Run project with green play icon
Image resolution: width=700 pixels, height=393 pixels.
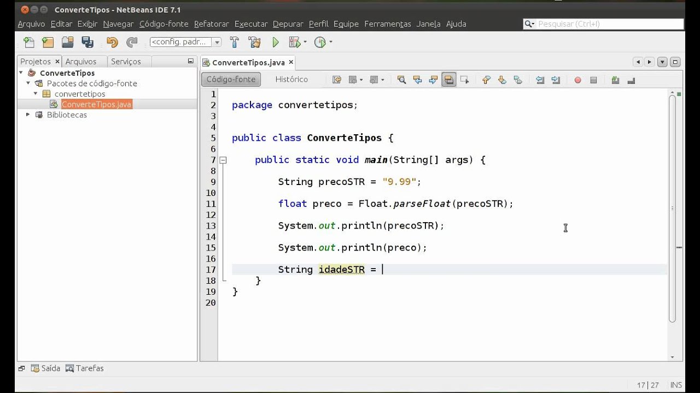tap(276, 42)
